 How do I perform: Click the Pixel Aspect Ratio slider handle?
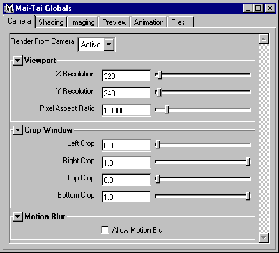pyautogui.click(x=167, y=110)
